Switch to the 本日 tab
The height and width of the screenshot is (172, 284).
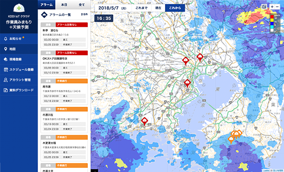click(x=64, y=5)
